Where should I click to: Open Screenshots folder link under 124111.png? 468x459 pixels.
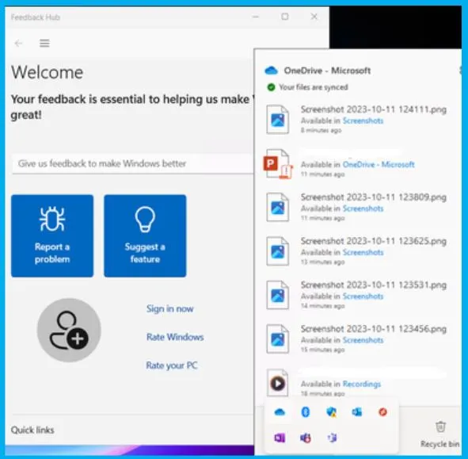[363, 120]
